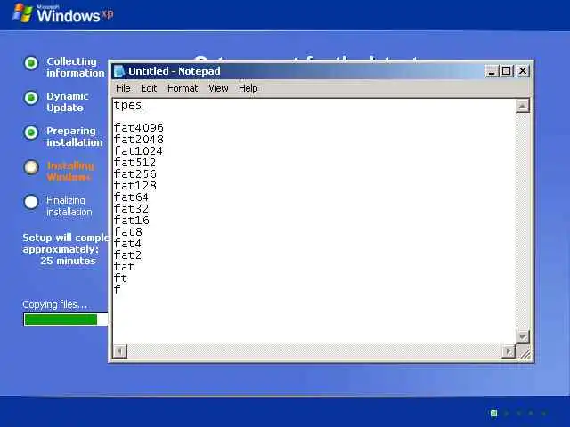The height and width of the screenshot is (427, 570).
Task: Click the line 'fat32'
Action: tap(131, 209)
